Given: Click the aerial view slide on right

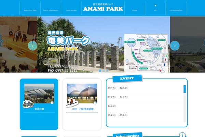Looking at the screenshot, I should pyautogui.click(x=188, y=45).
